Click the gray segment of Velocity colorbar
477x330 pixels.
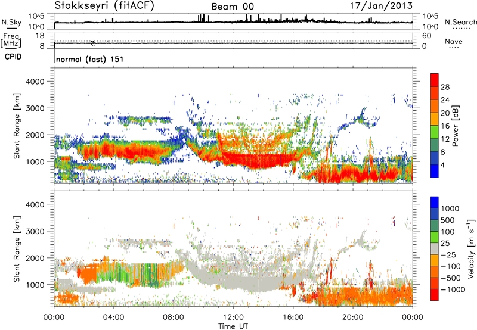pyautogui.click(x=435, y=248)
